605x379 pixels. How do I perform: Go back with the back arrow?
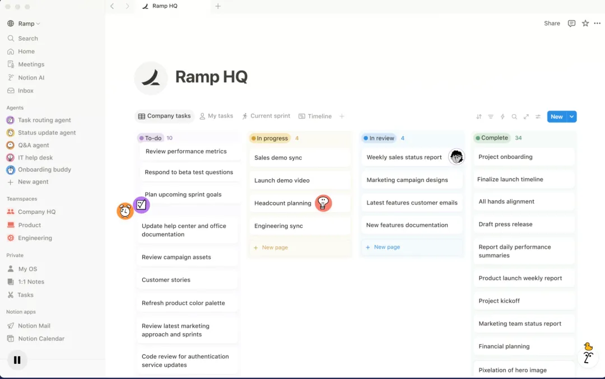pos(112,6)
